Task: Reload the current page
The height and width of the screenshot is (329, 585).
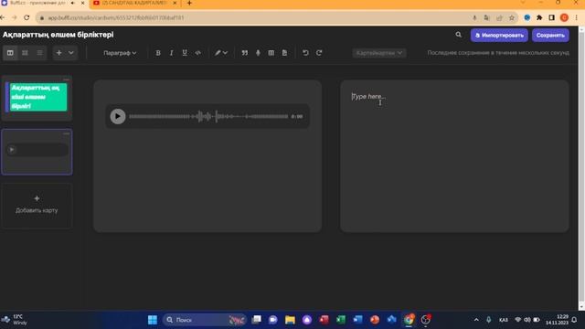Action: point(27,17)
